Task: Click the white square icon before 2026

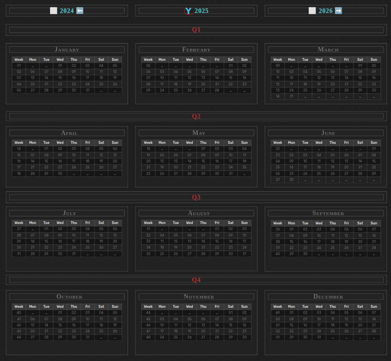Action: 312,11
